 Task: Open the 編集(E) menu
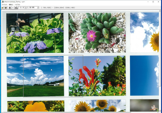11,5
